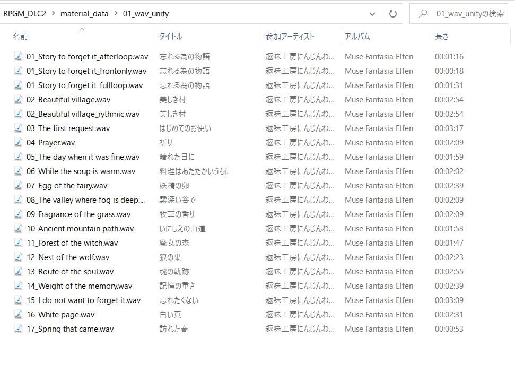Navigate to material_data in the breadcrumb
515x380 pixels.
pos(84,14)
